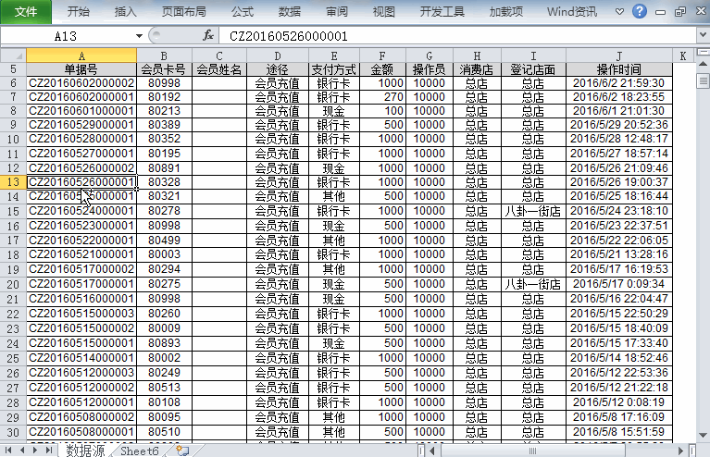Click the fx Insert Function icon

click(208, 35)
